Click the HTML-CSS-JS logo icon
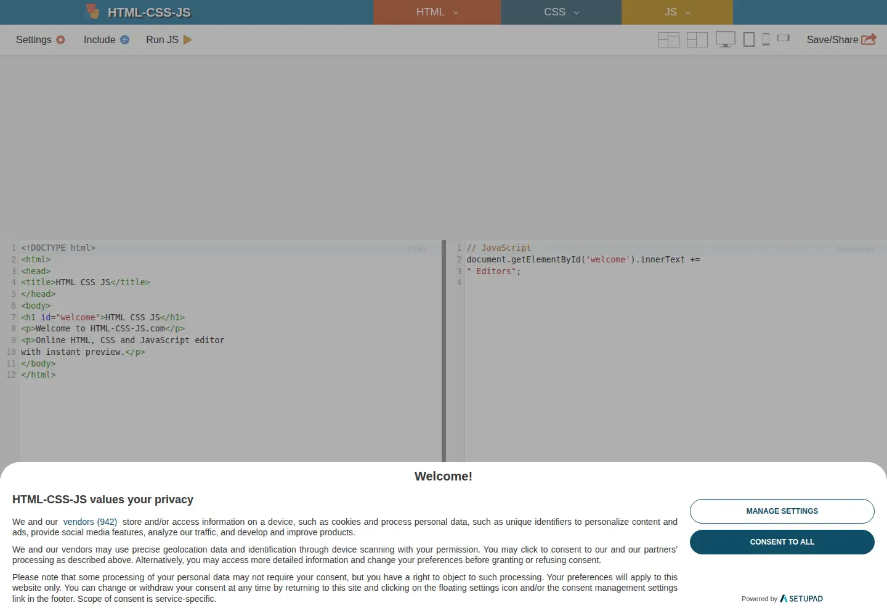This screenshot has width=887, height=616. pos(92,11)
